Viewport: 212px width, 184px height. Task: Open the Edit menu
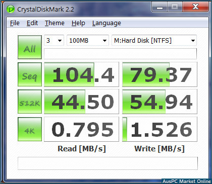[x=32, y=23]
